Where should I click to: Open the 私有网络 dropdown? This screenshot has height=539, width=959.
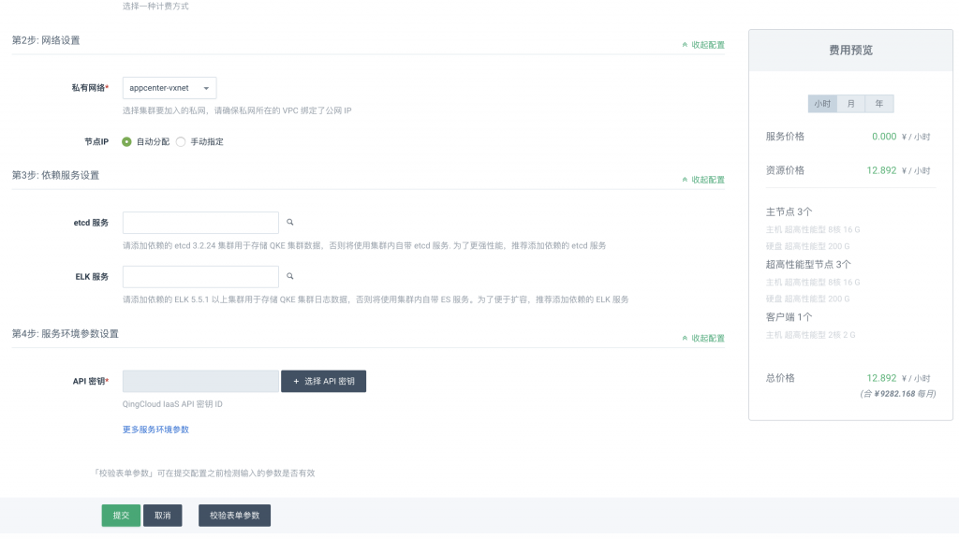(169, 86)
